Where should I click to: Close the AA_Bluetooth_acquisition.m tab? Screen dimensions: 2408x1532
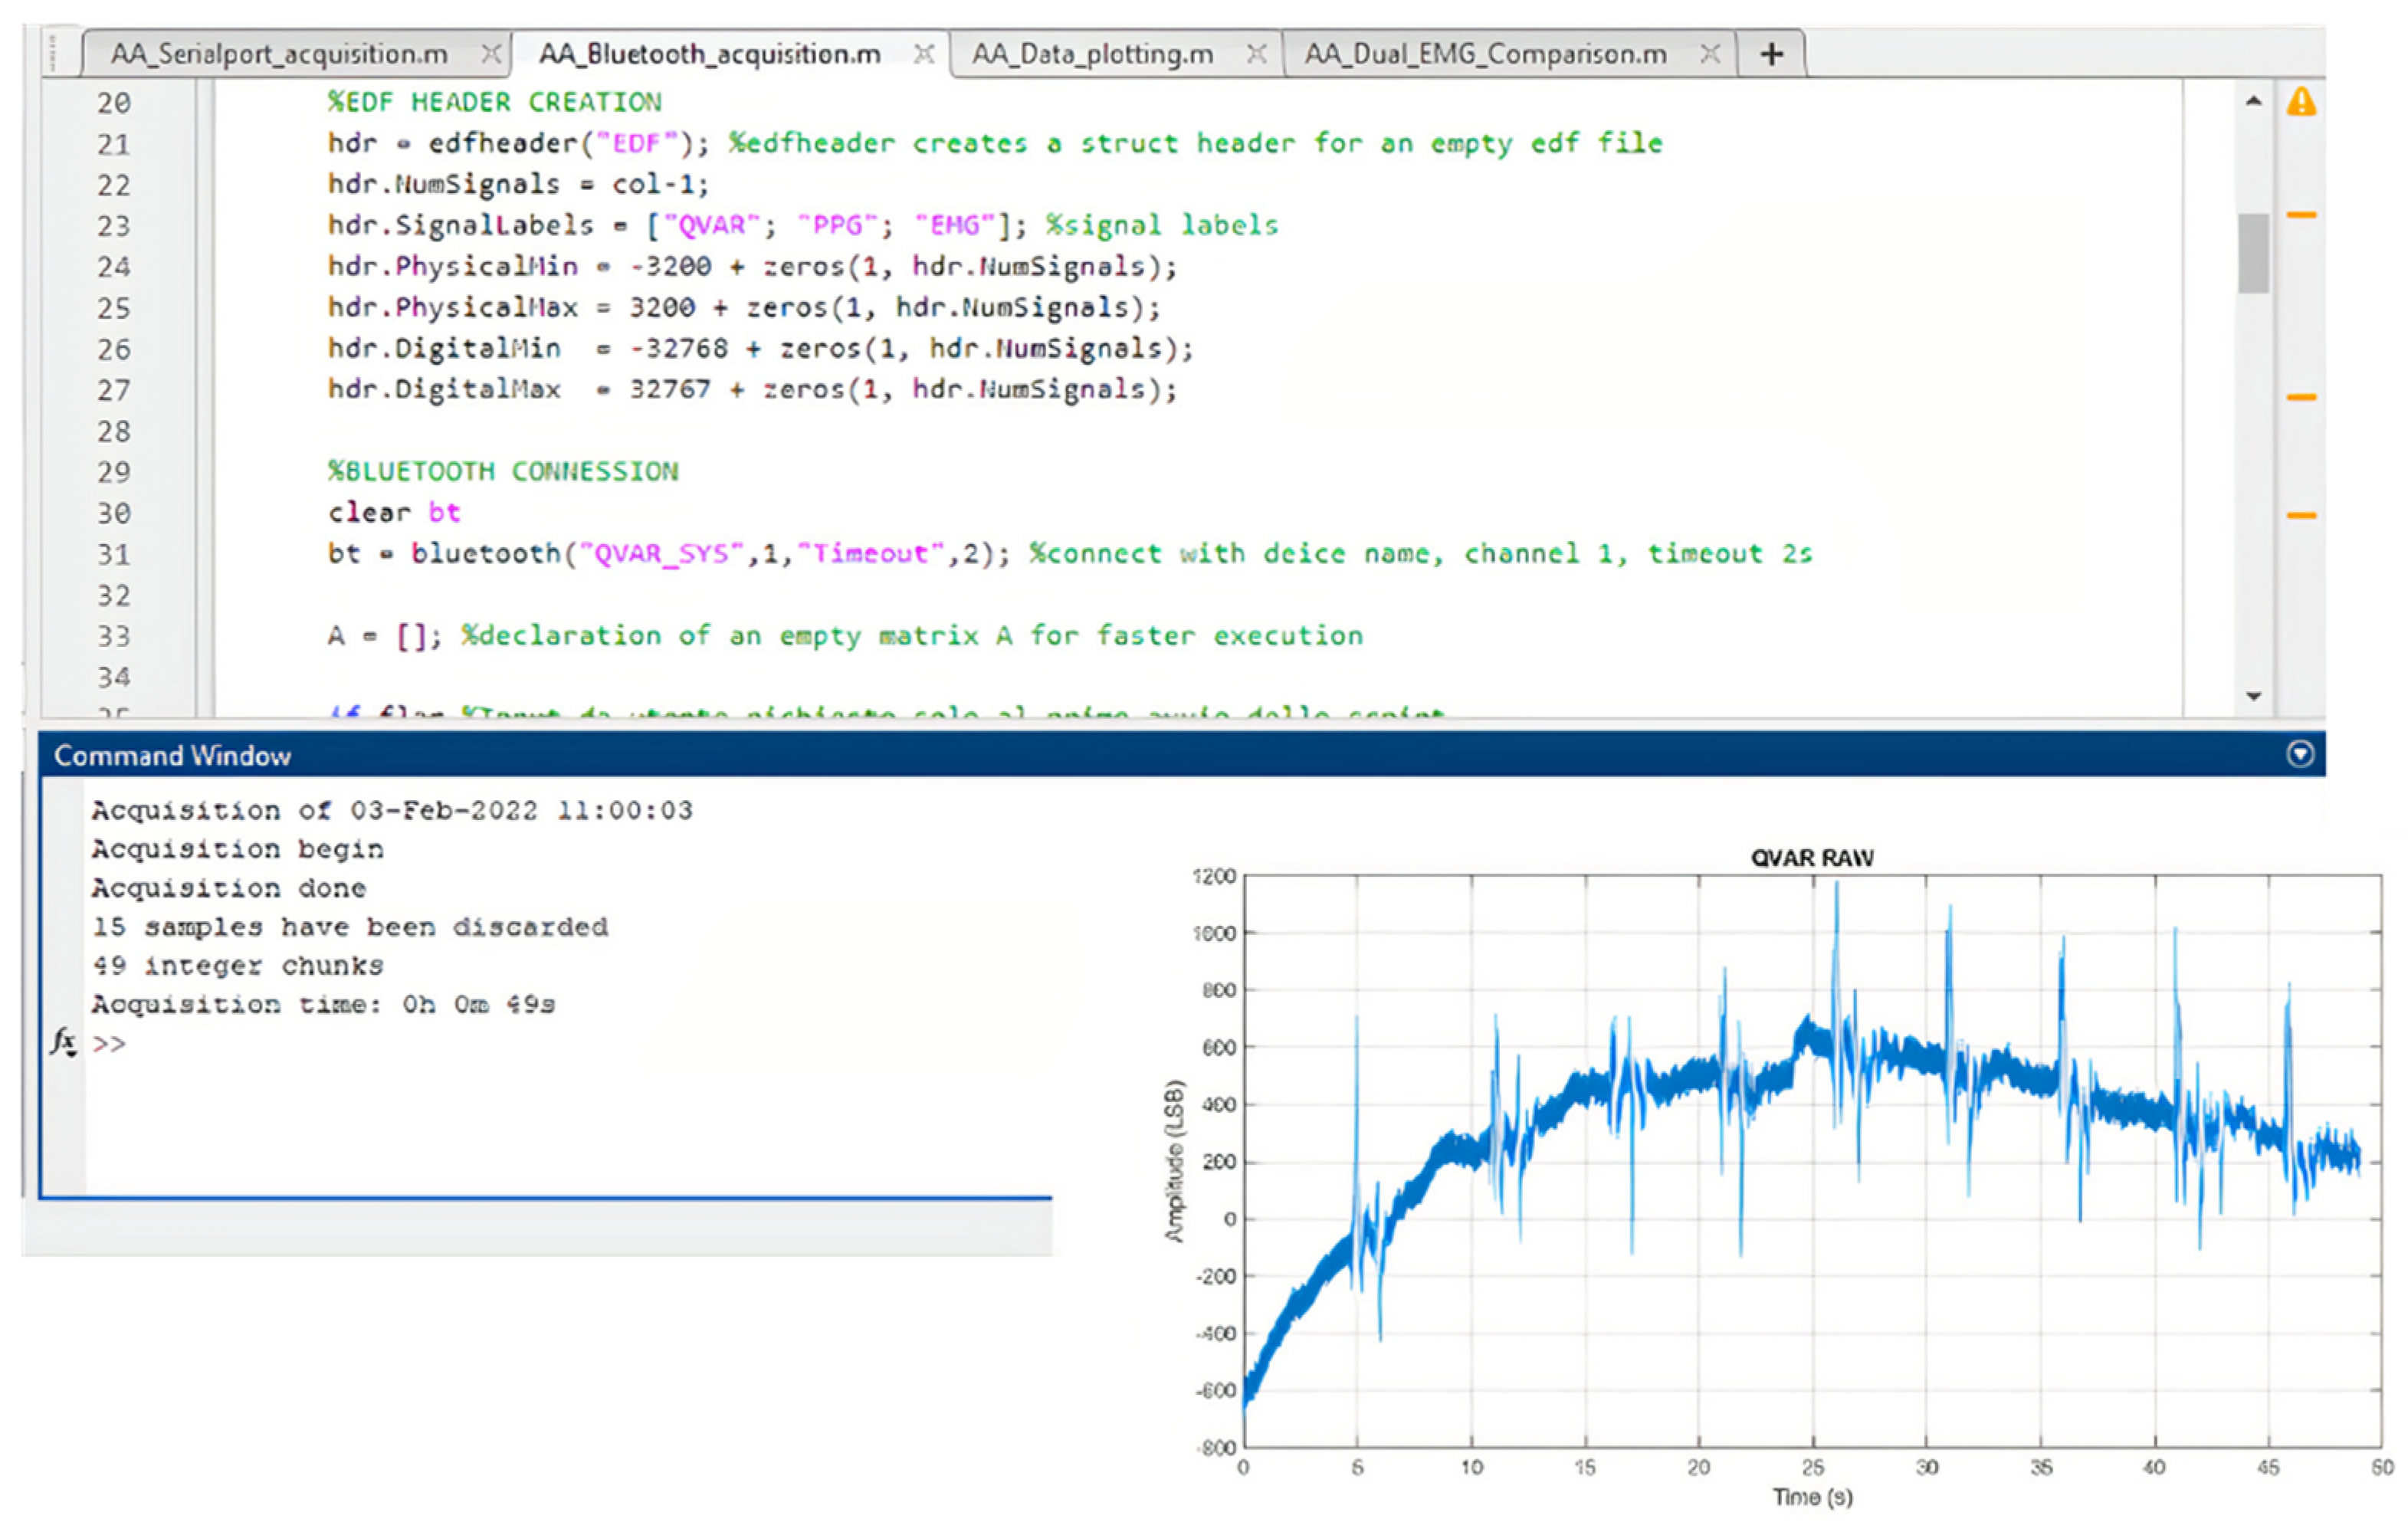[x=925, y=54]
